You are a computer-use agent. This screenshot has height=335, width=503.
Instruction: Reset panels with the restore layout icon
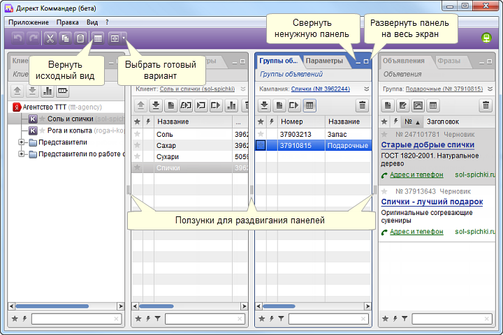click(98, 38)
